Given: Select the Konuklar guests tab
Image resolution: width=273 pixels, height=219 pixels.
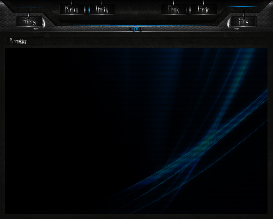Looking at the screenshot, I should [18, 41].
